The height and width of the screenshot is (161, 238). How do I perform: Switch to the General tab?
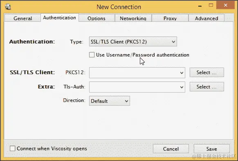coord(22,18)
